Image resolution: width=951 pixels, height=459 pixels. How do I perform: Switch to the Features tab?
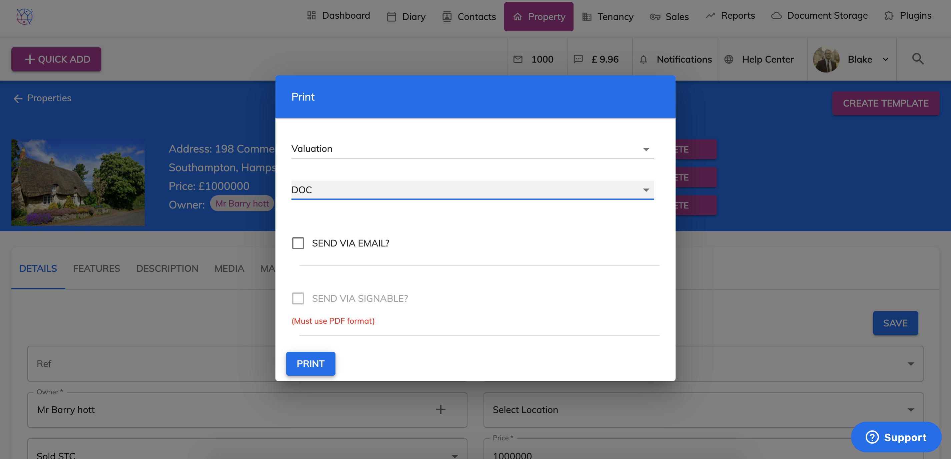click(x=96, y=268)
